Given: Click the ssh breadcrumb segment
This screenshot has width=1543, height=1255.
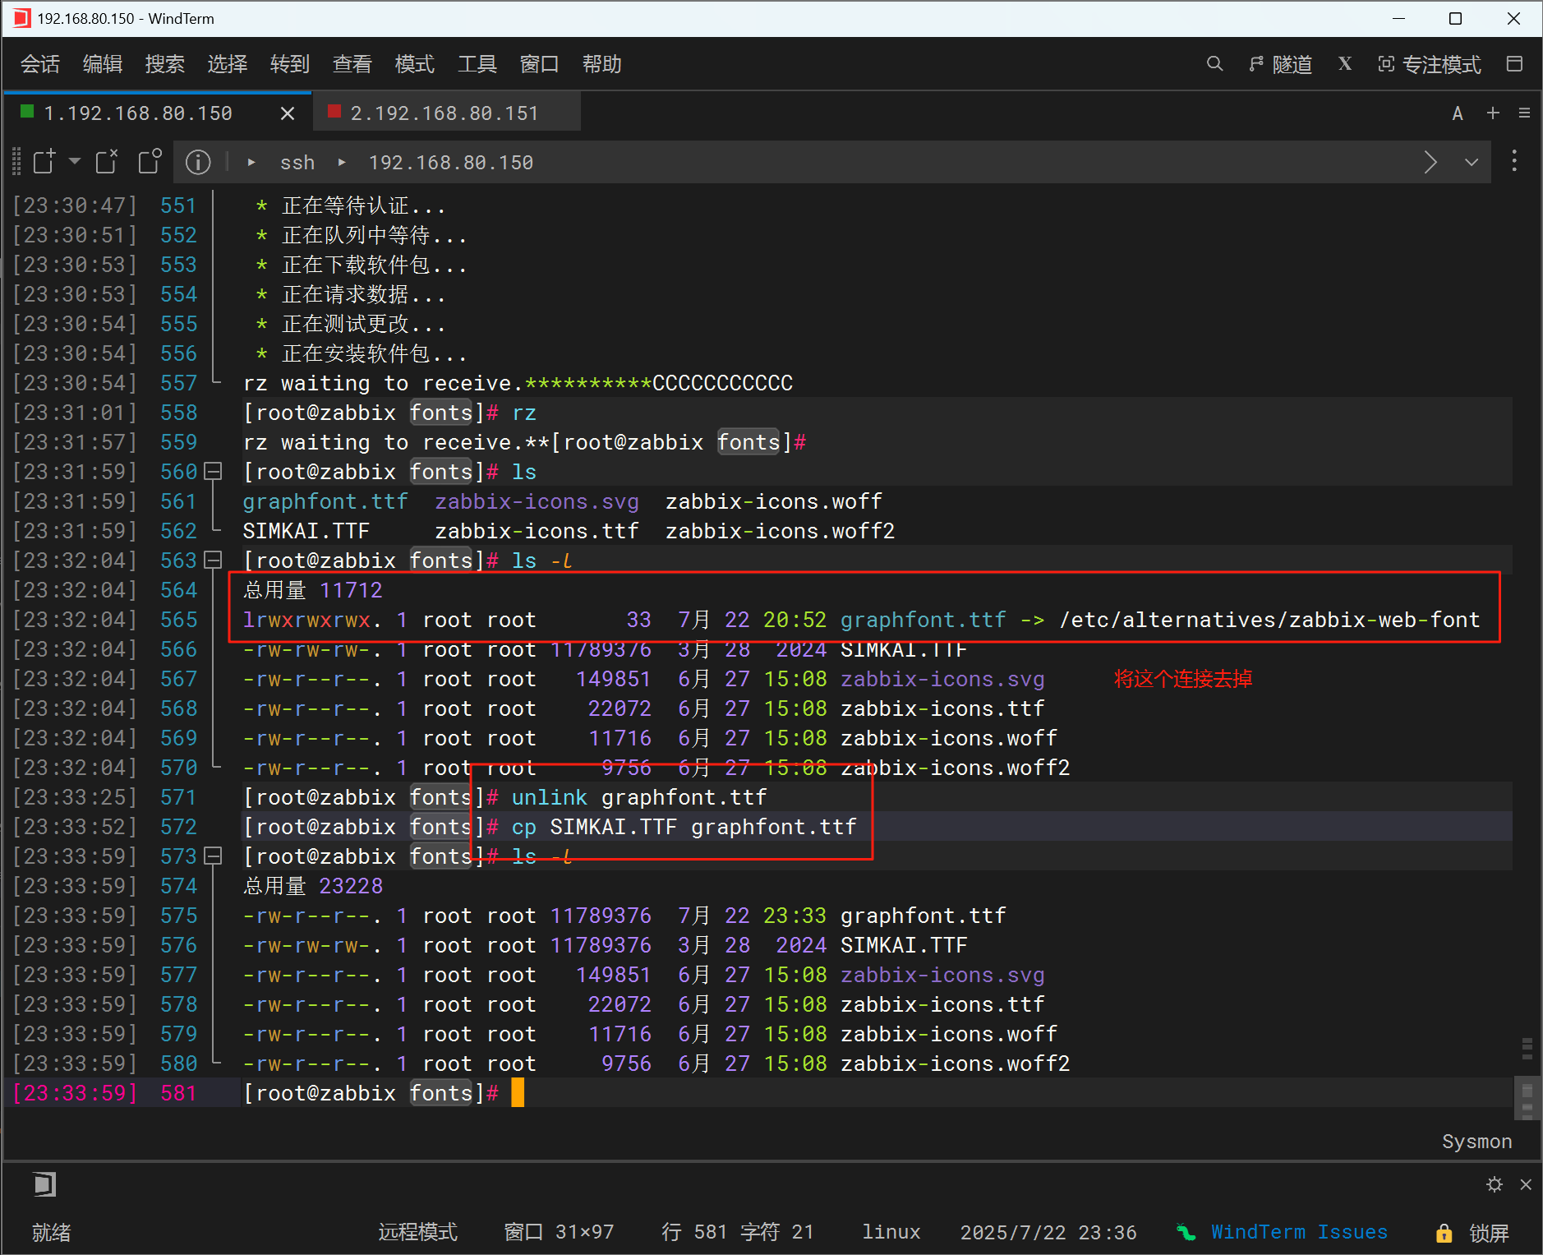Looking at the screenshot, I should pos(297,163).
